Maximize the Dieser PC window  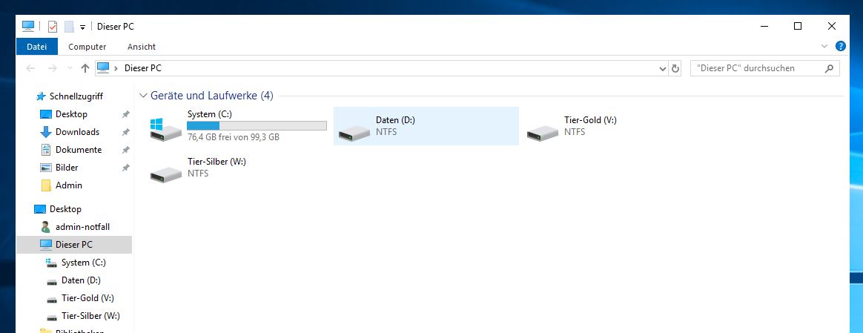(798, 26)
